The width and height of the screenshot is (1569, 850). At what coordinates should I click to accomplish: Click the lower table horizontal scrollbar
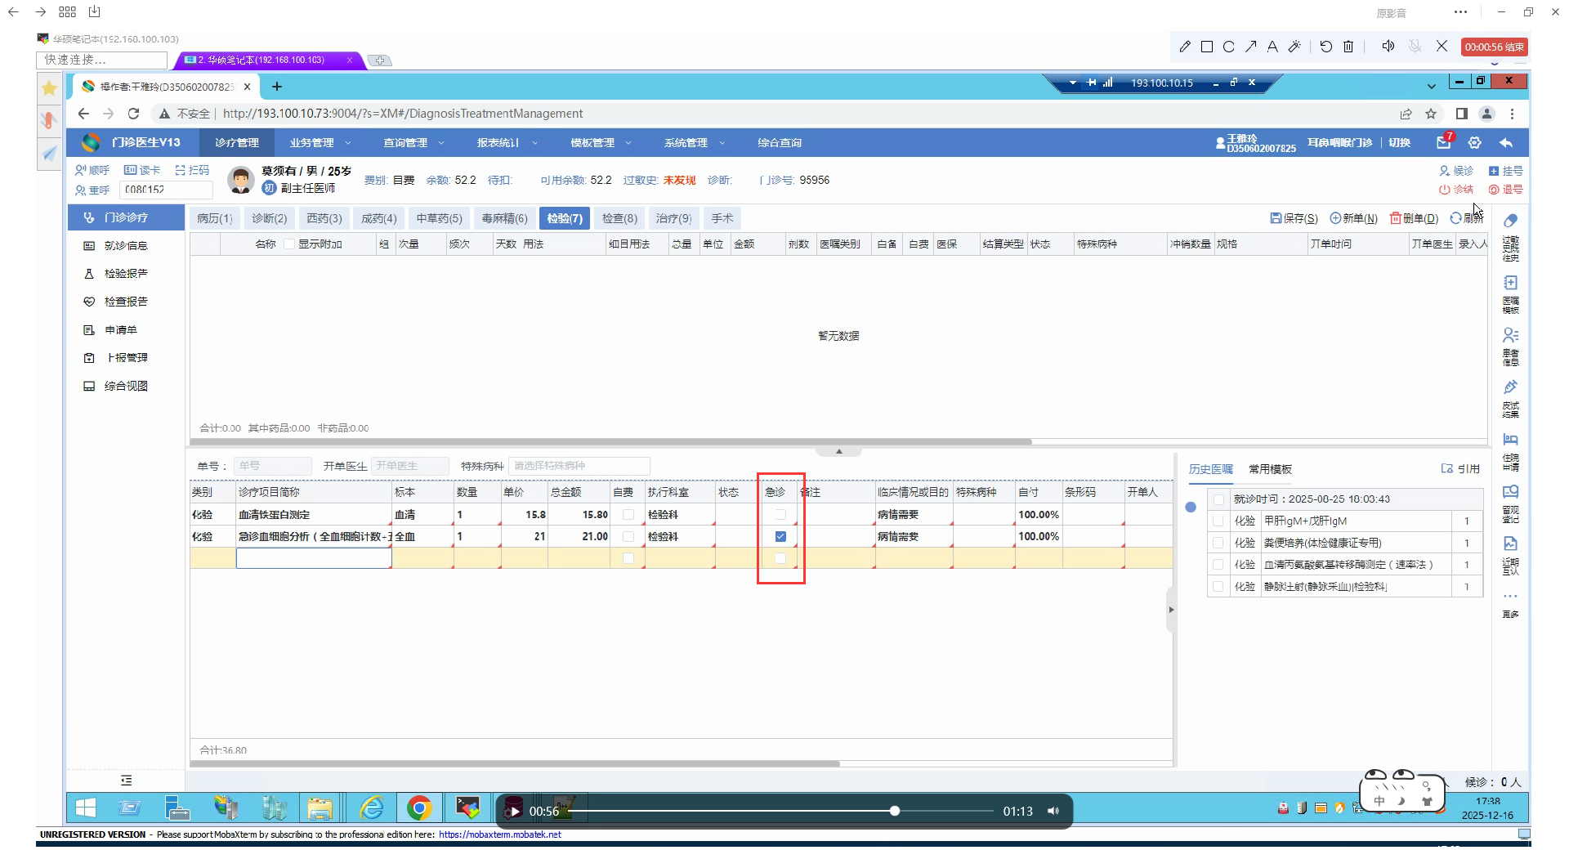click(x=515, y=764)
